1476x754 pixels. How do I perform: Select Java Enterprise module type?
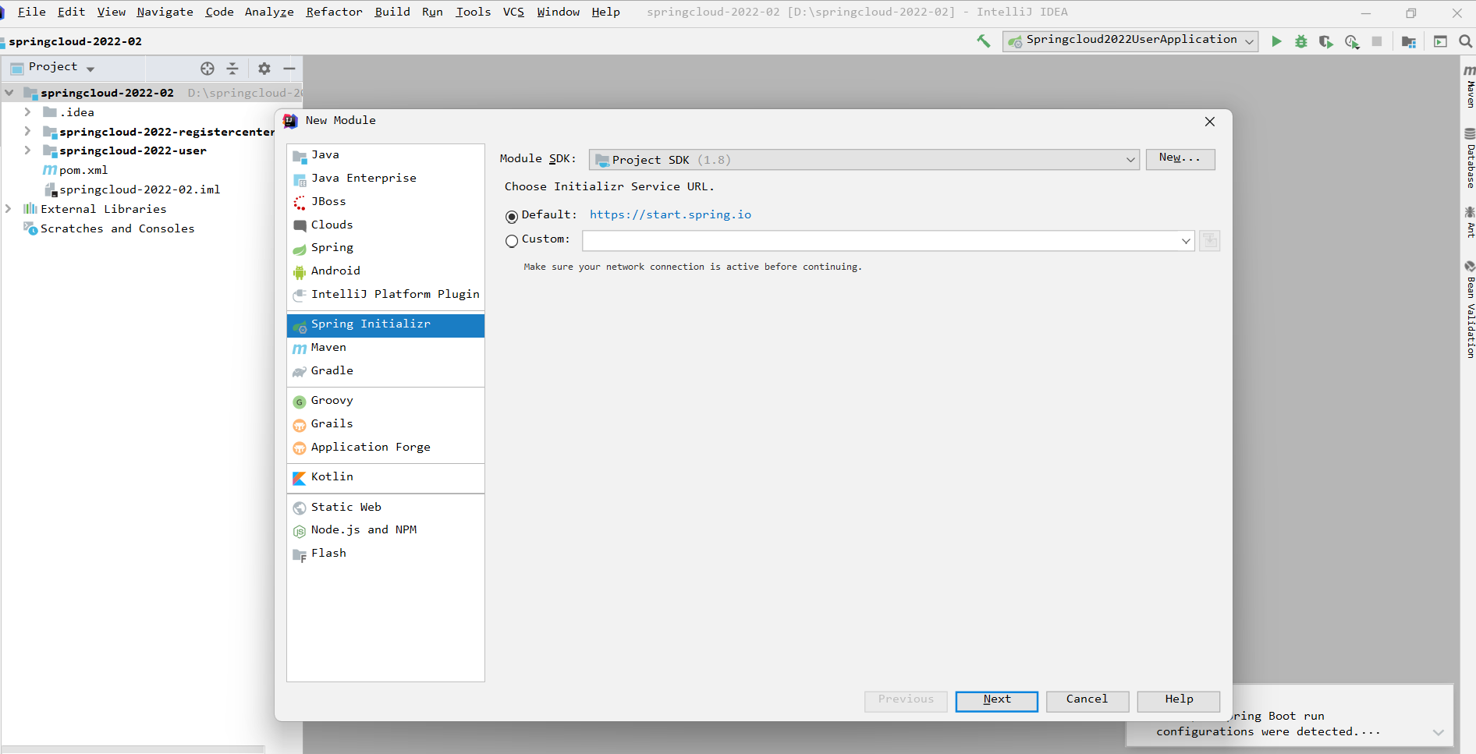click(x=385, y=179)
